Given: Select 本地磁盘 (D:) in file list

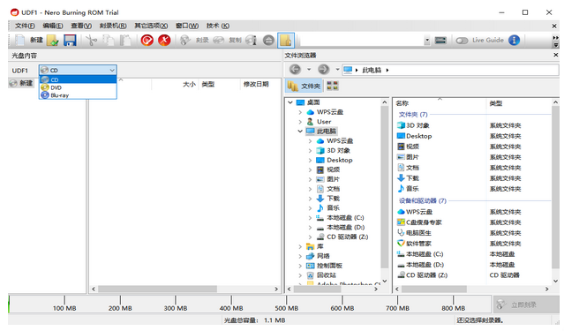Looking at the screenshot, I should tap(425, 265).
